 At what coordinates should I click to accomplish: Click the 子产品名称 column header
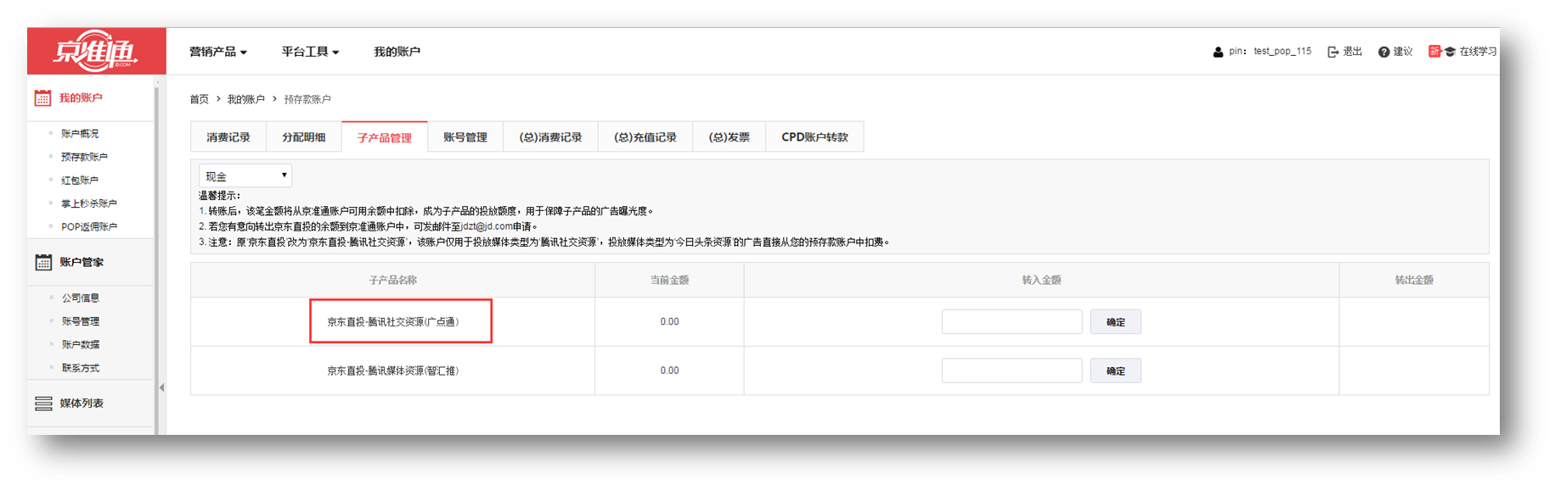(392, 280)
